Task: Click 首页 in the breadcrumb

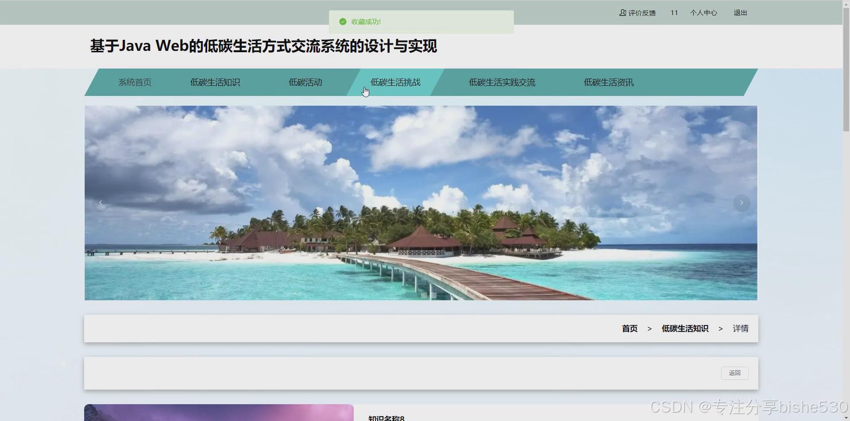Action: click(629, 329)
